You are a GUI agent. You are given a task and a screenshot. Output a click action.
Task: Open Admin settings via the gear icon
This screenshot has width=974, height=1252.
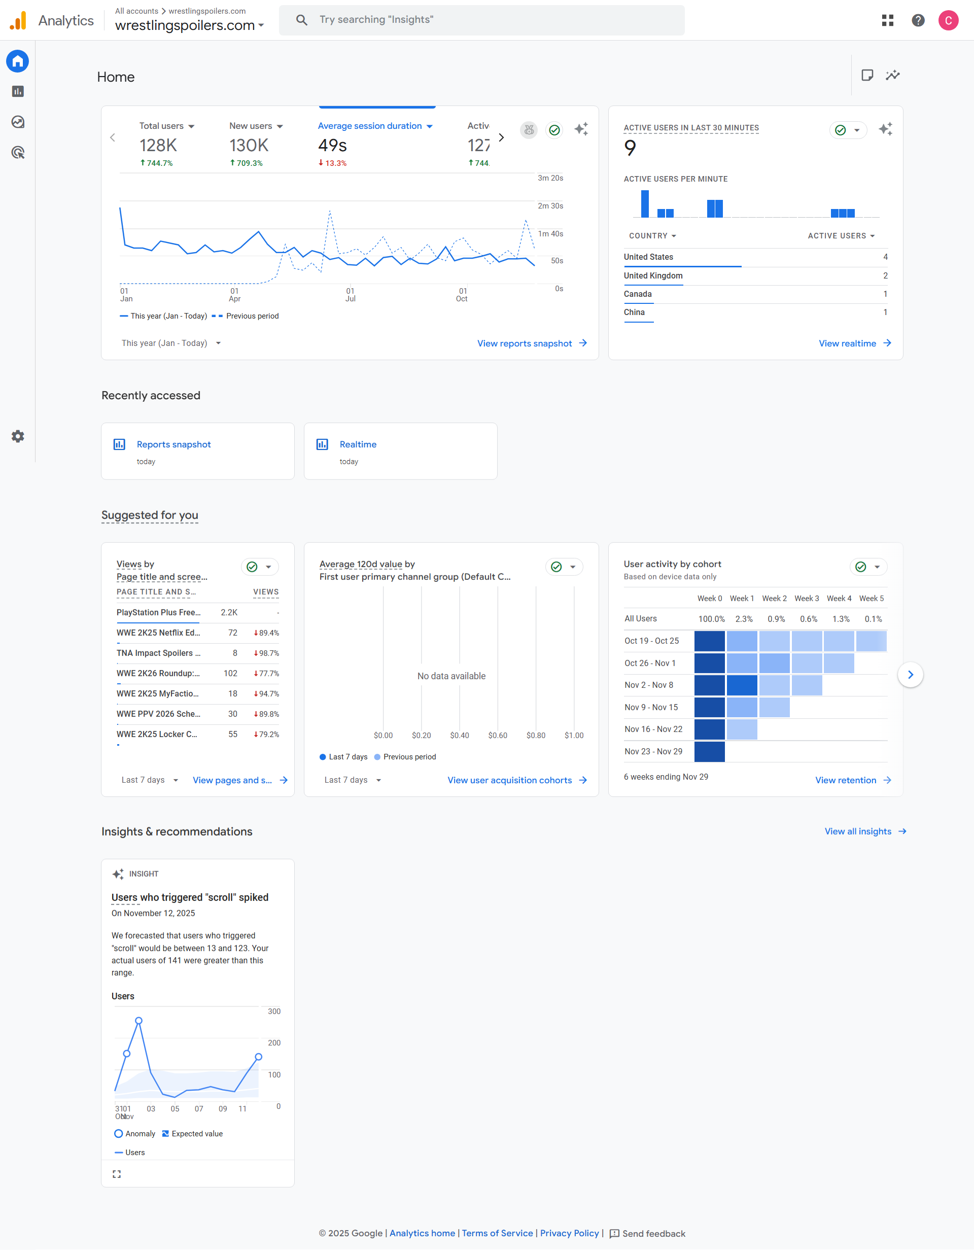[x=17, y=436]
